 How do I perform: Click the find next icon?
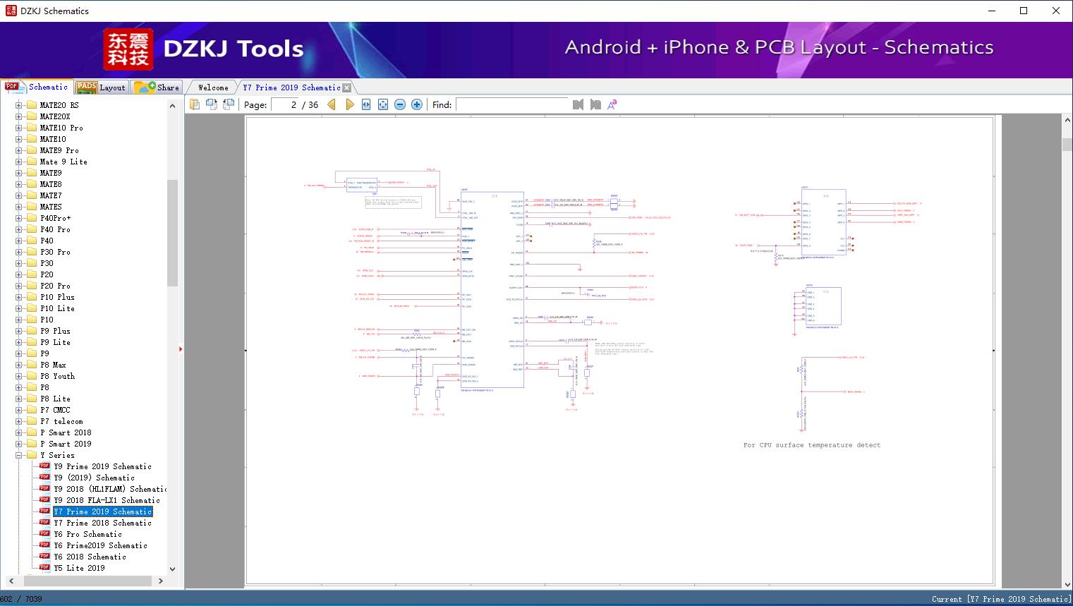pos(595,104)
